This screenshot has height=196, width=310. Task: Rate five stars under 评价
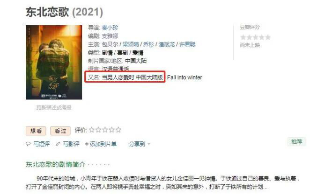(x=118, y=130)
